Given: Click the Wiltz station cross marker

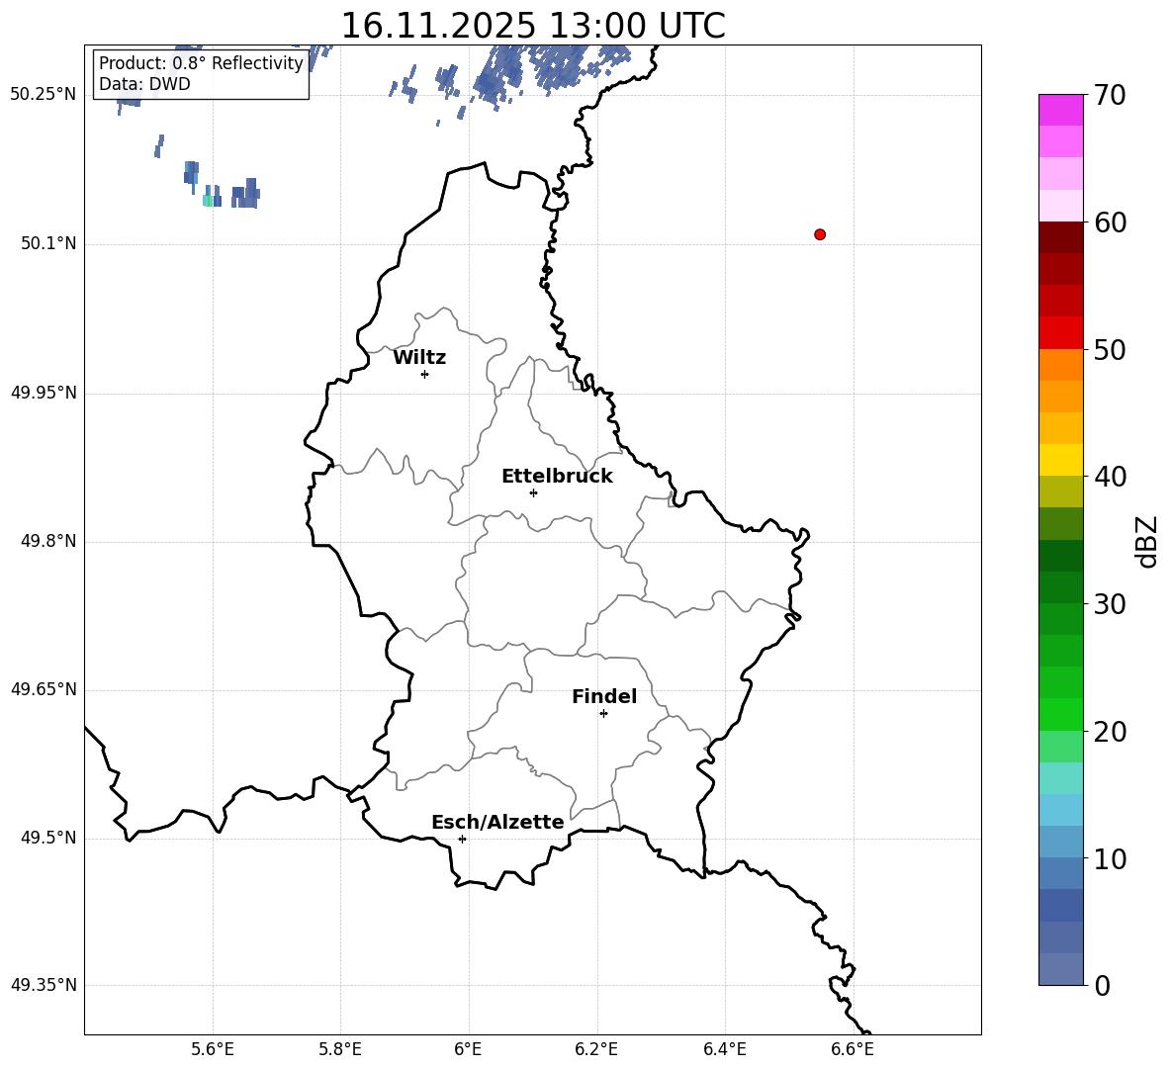Looking at the screenshot, I should 424,374.
